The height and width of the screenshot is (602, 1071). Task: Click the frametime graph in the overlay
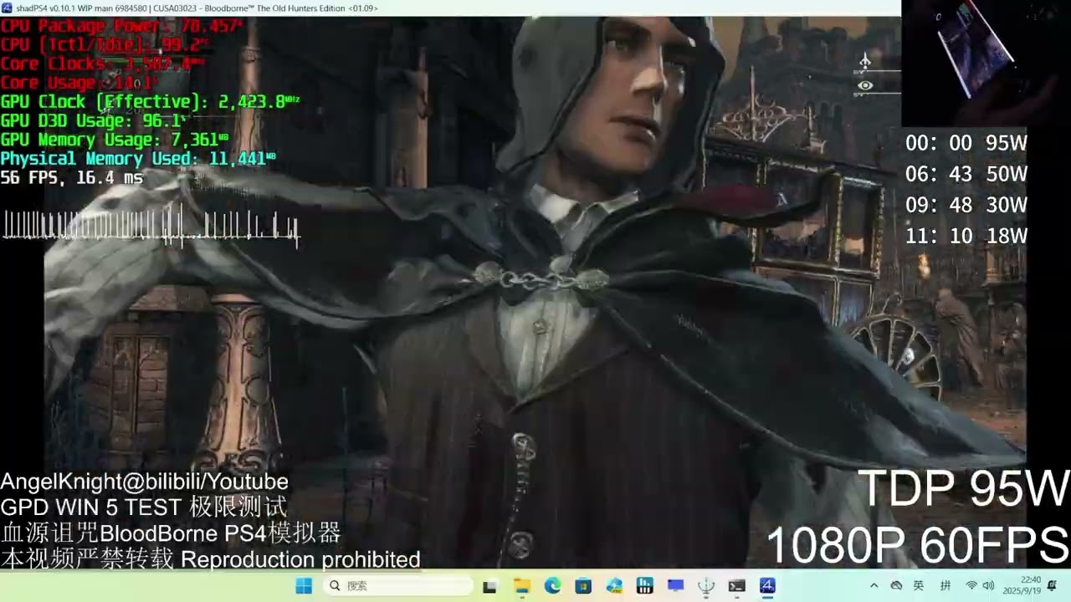pyautogui.click(x=151, y=226)
